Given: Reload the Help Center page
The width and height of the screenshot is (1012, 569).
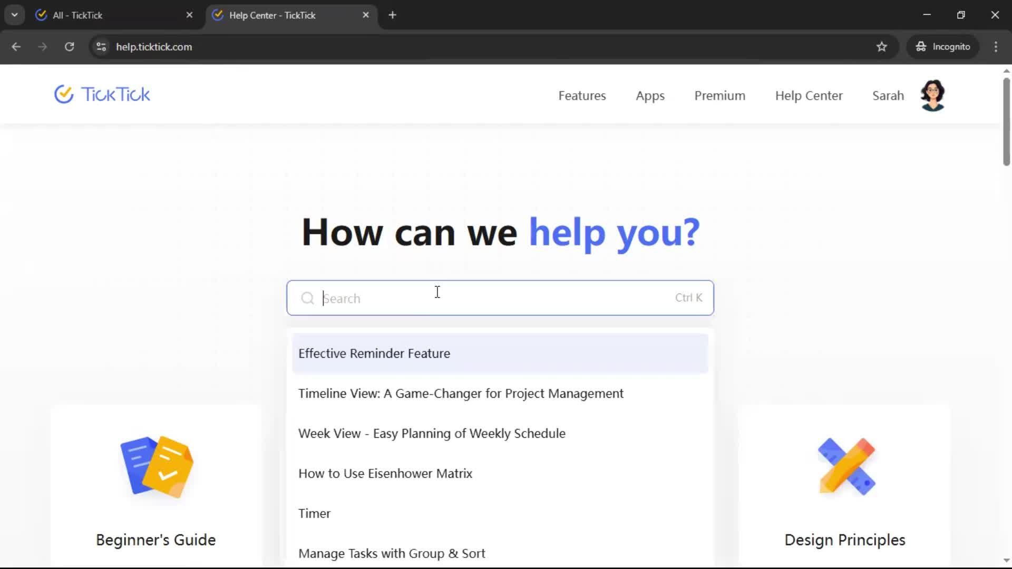Looking at the screenshot, I should click(69, 47).
